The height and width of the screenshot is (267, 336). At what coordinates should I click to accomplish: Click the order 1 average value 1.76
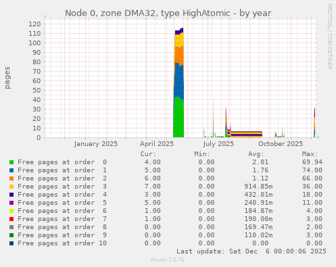tap(260, 170)
